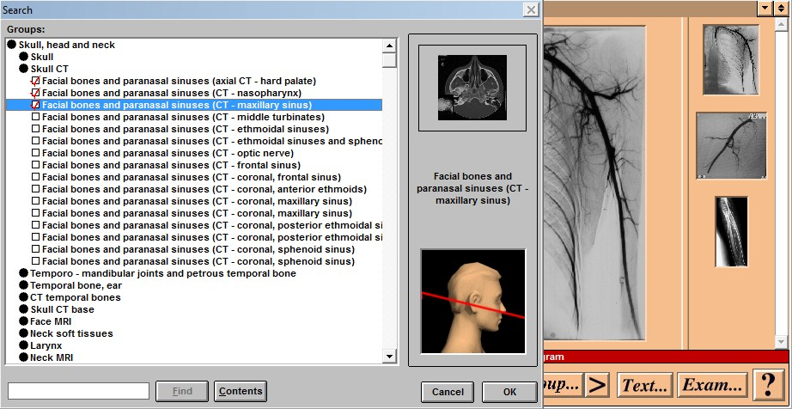Click the search text input field

click(x=78, y=392)
